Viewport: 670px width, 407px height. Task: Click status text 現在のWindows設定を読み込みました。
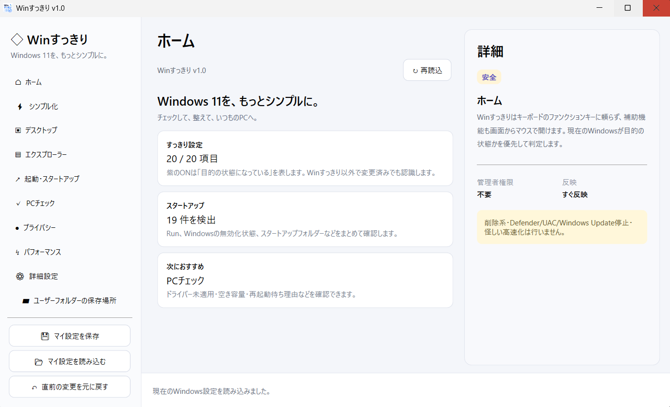(x=212, y=391)
